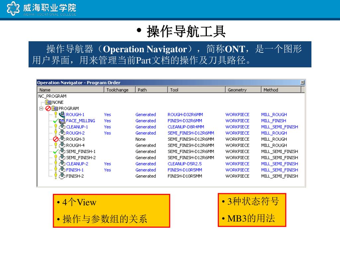Click the exclamation status beside ROUGH-4
340x255 pixels.
tap(56, 145)
